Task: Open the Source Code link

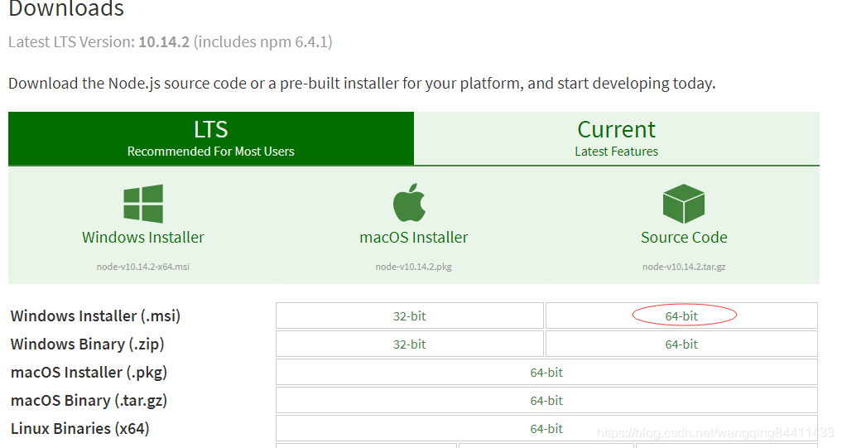Action: [684, 238]
